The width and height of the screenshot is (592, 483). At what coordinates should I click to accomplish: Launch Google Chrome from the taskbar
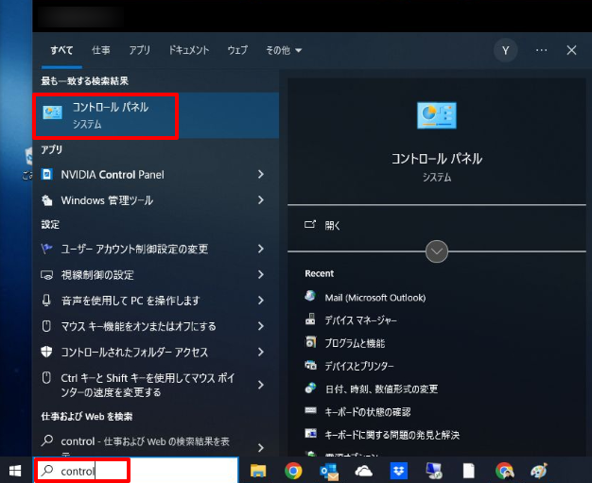[293, 471]
